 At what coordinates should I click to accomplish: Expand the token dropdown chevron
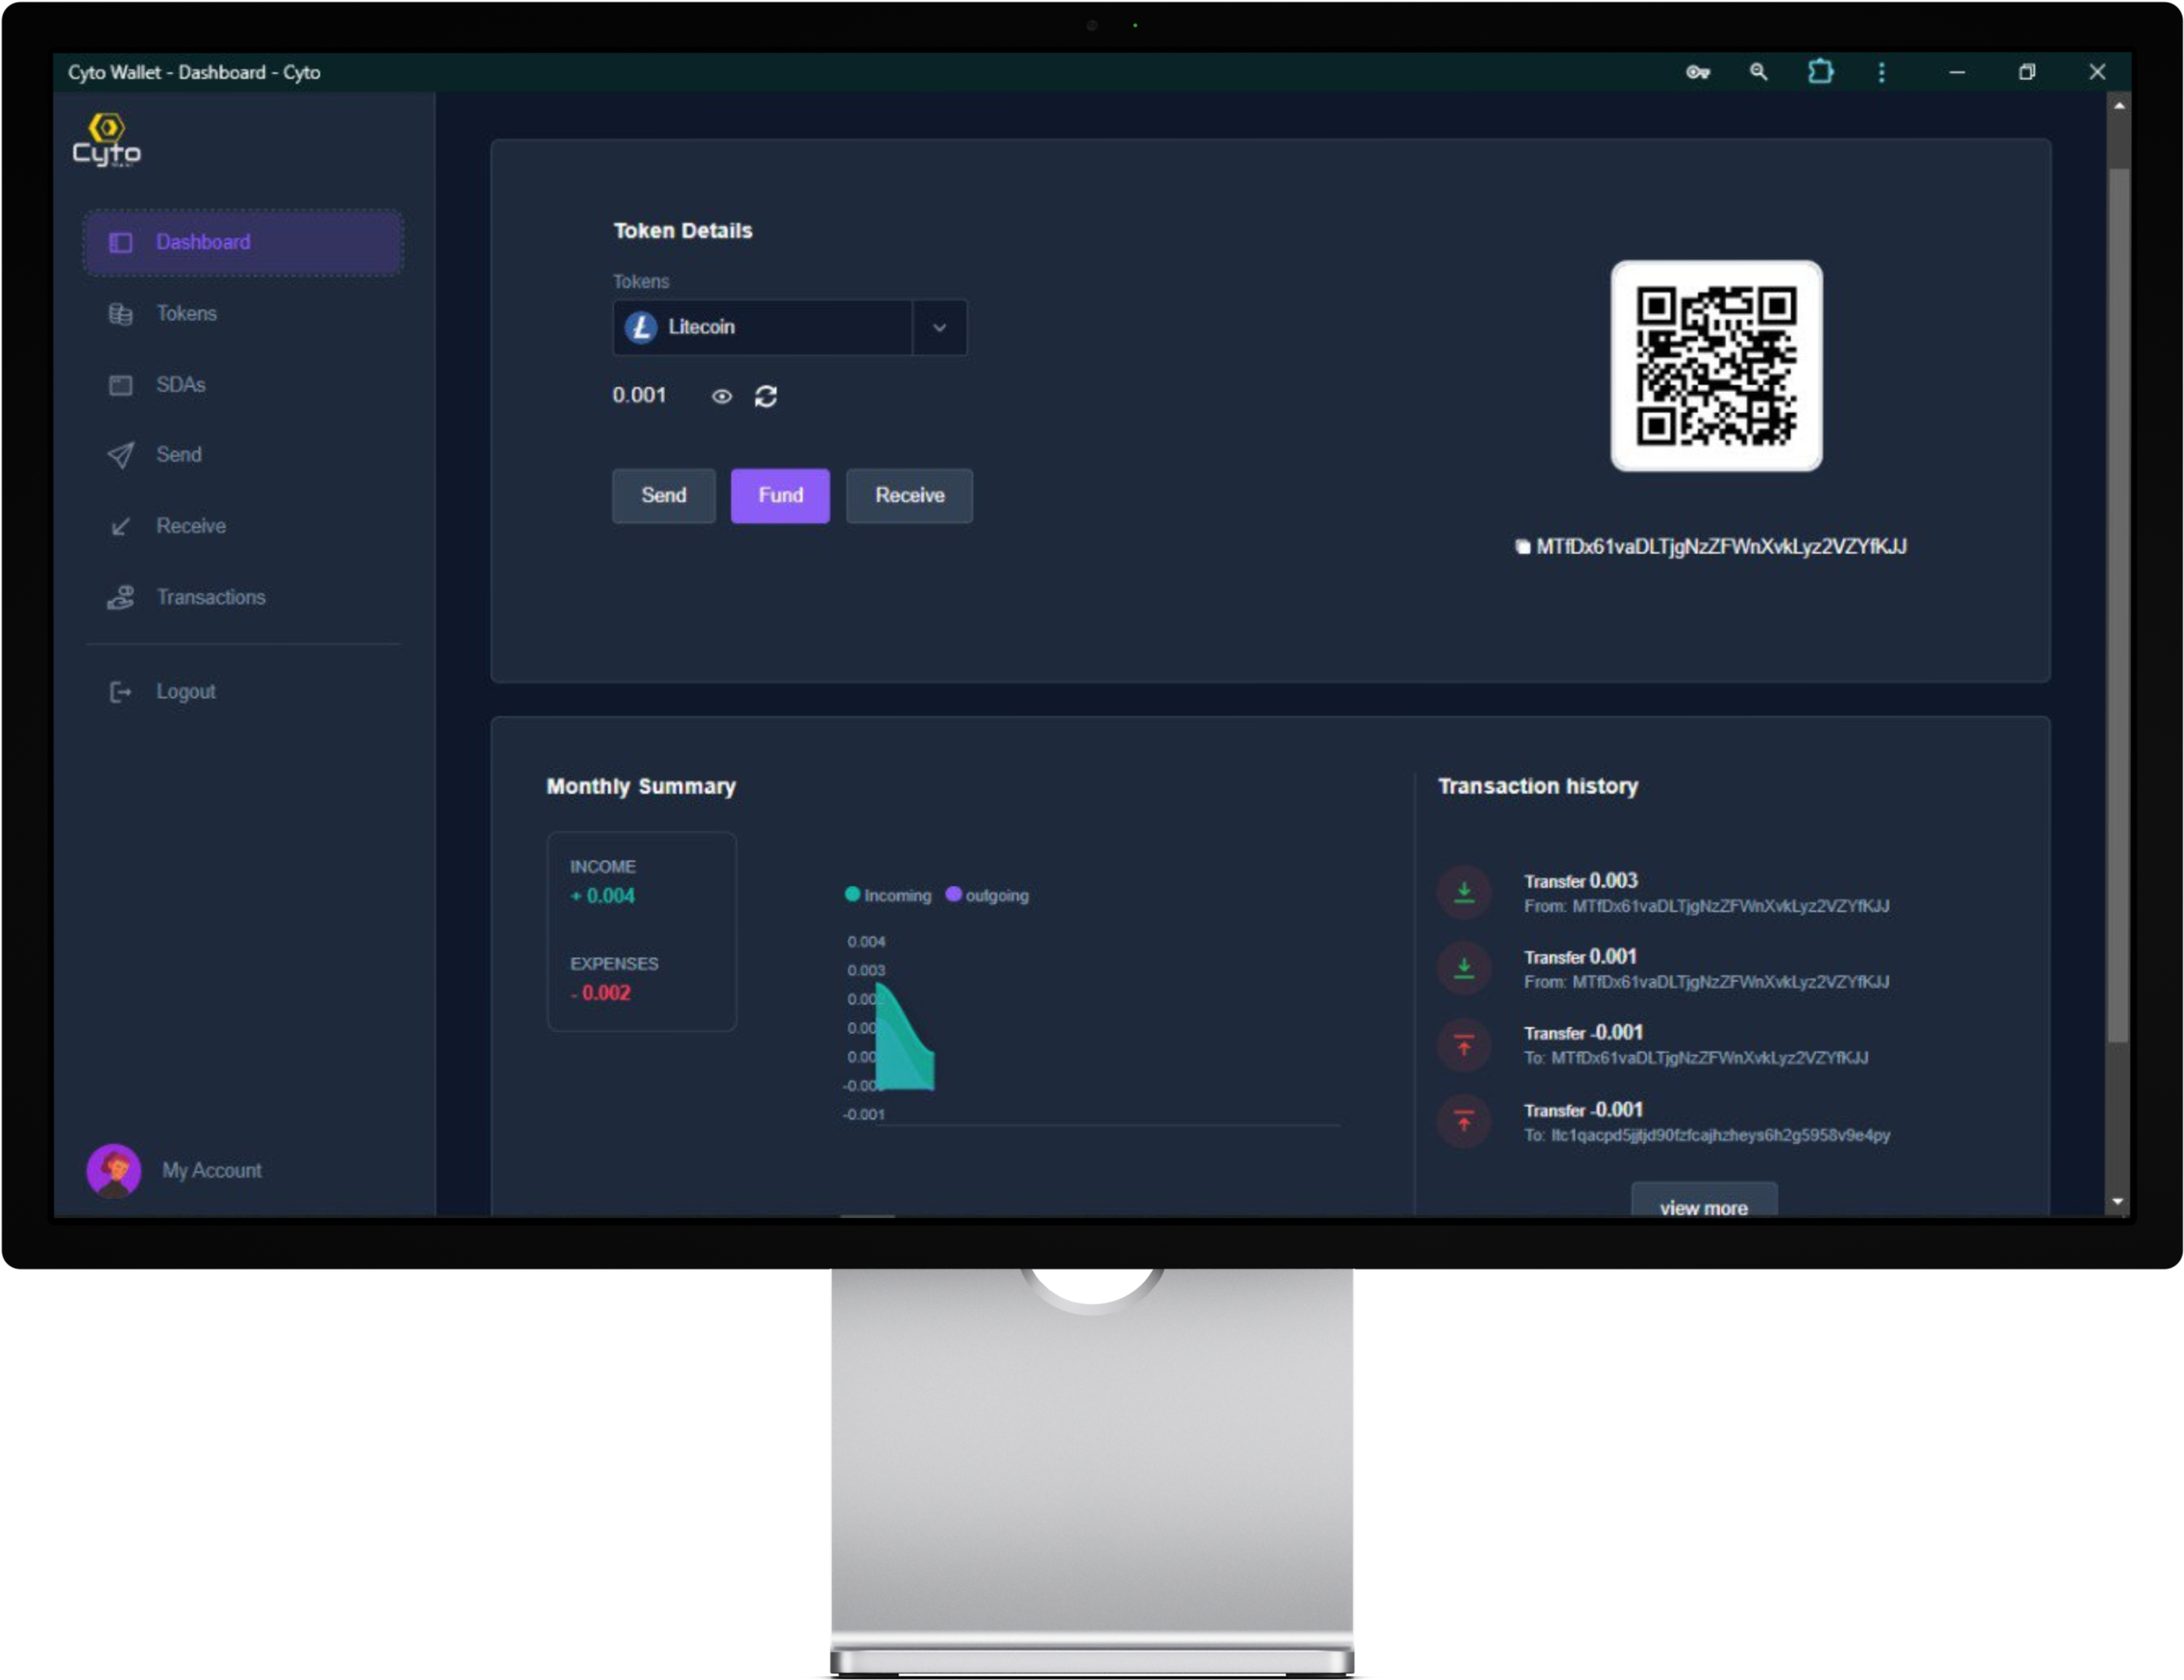pyautogui.click(x=939, y=327)
